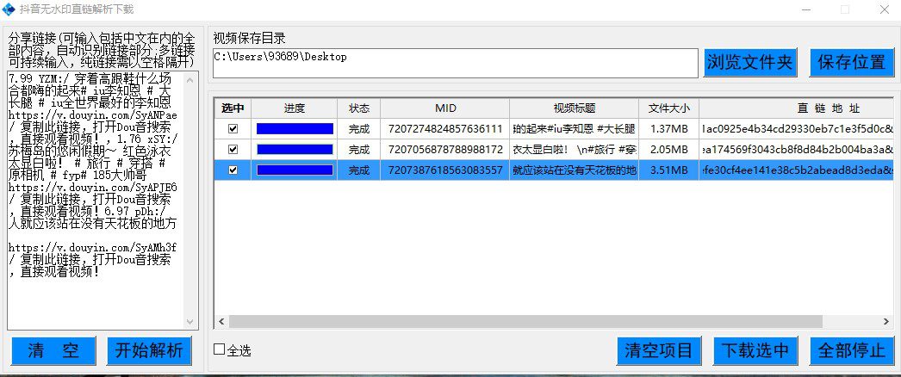901x377 pixels.
Task: Stop all downloads with 全部停止
Action: [852, 350]
